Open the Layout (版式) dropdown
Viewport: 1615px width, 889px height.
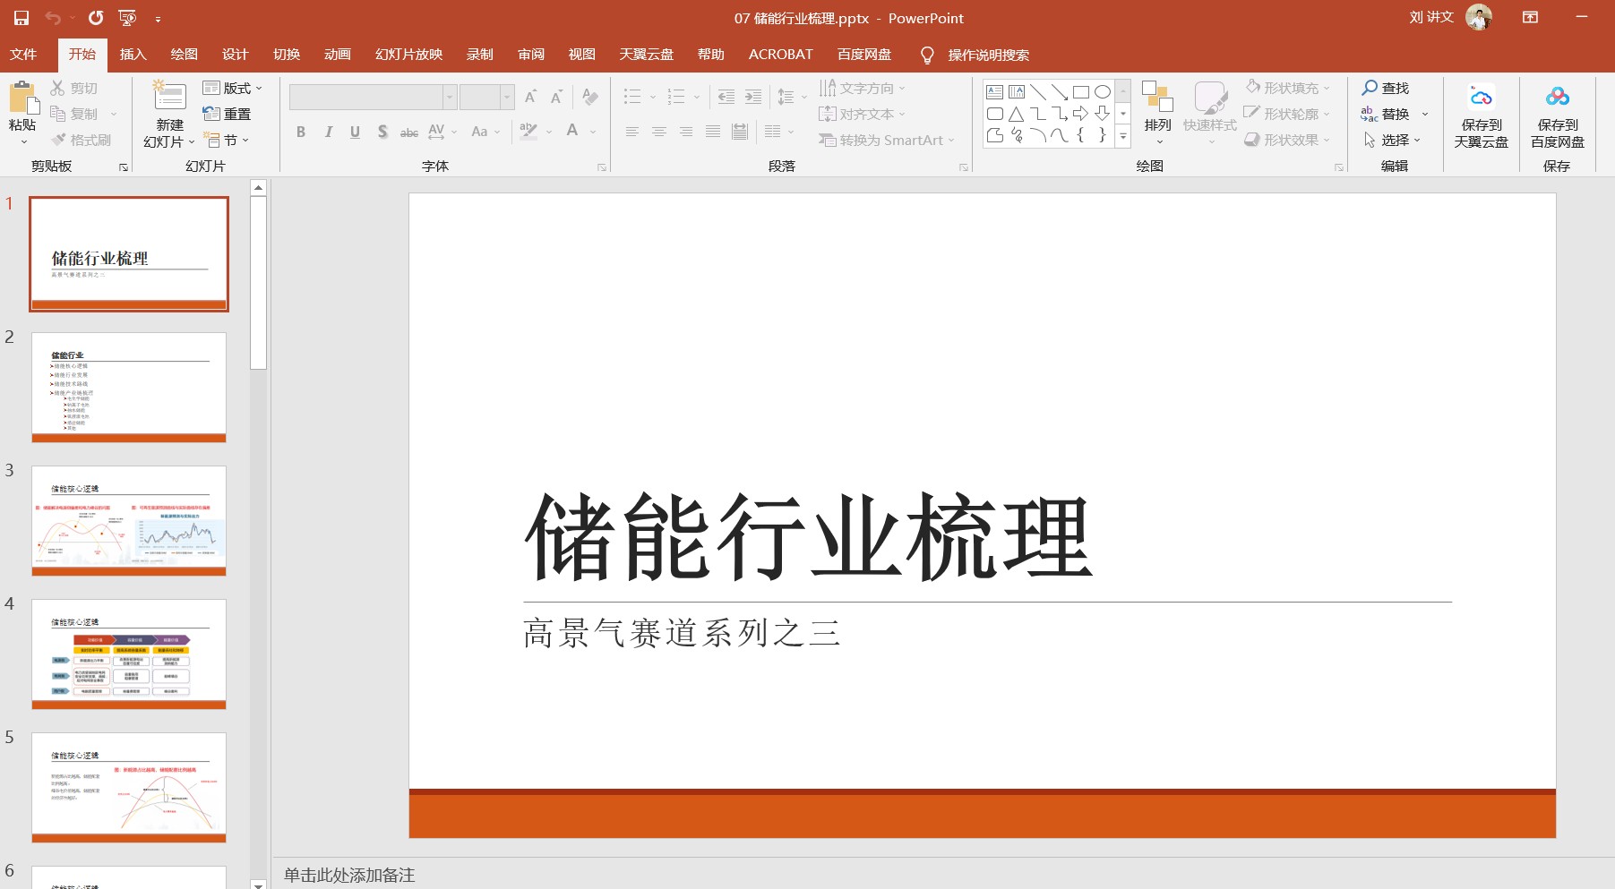(233, 88)
